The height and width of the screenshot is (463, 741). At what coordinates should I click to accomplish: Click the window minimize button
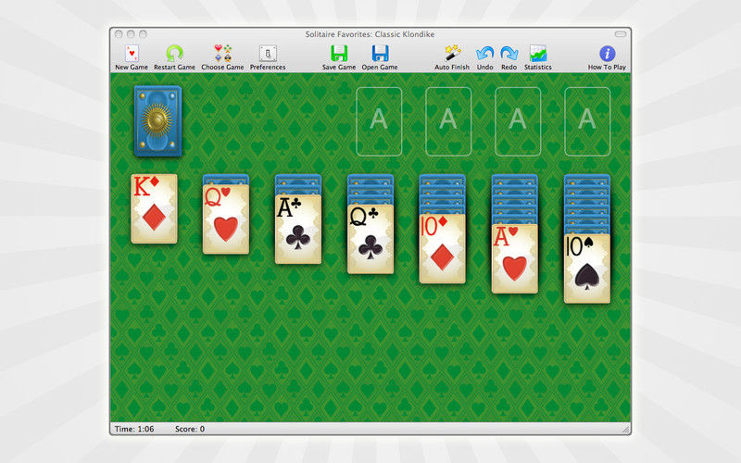click(131, 34)
